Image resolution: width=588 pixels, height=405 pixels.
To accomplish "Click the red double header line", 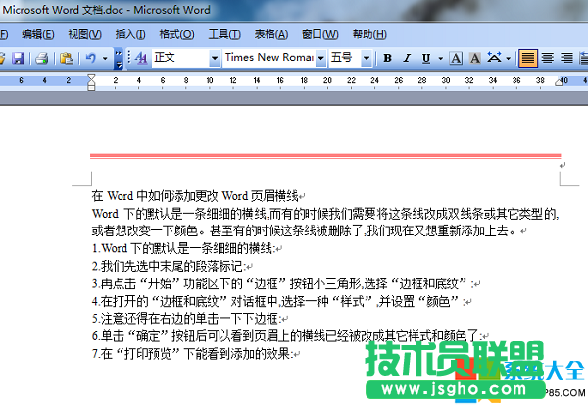I will click(325, 156).
